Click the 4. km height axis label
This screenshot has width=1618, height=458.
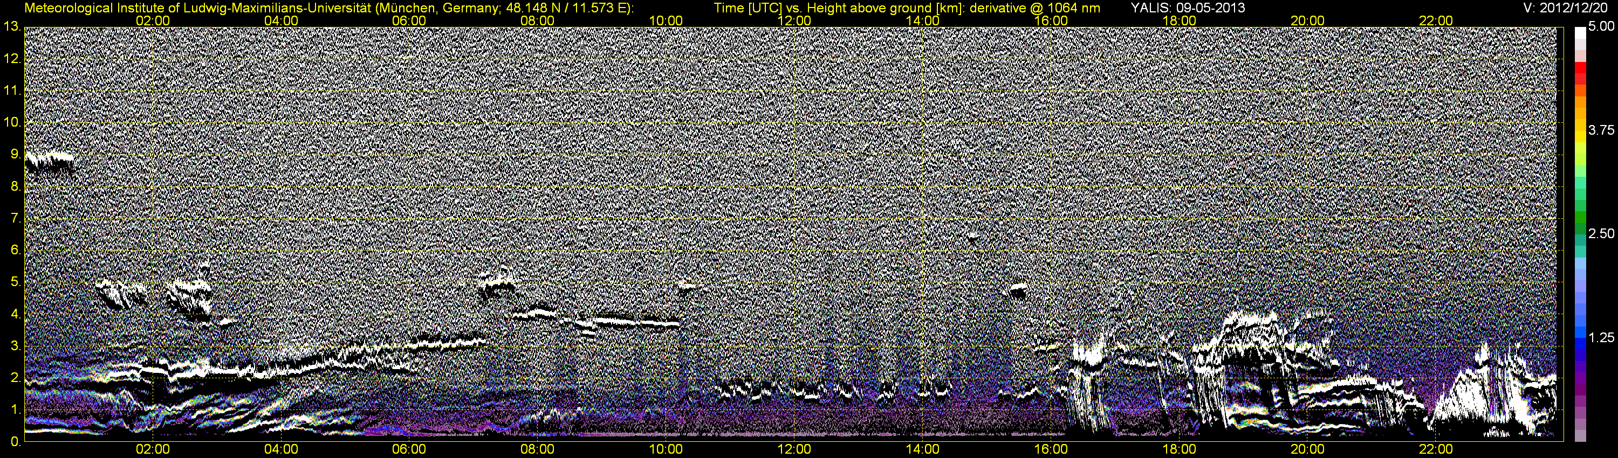coord(16,314)
